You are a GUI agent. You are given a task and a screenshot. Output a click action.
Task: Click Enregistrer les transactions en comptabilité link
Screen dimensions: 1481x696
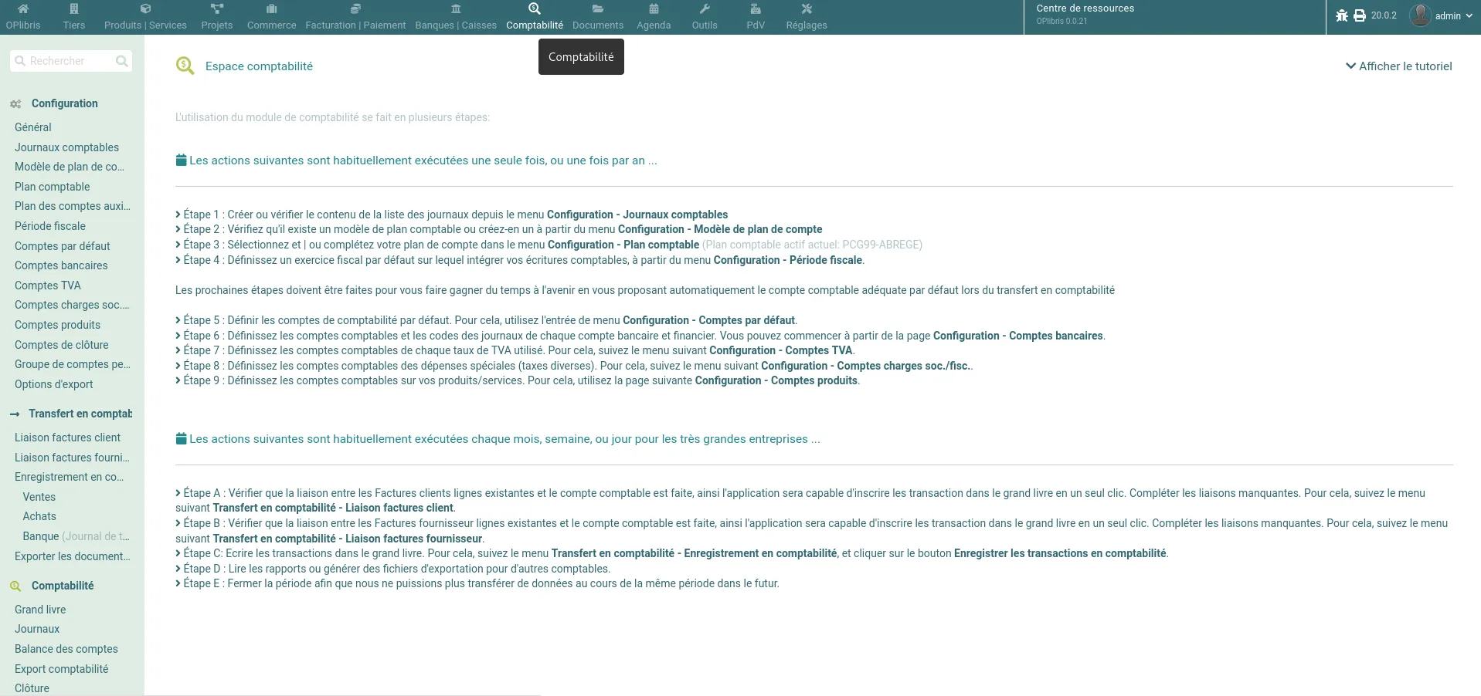pyautogui.click(x=1060, y=553)
